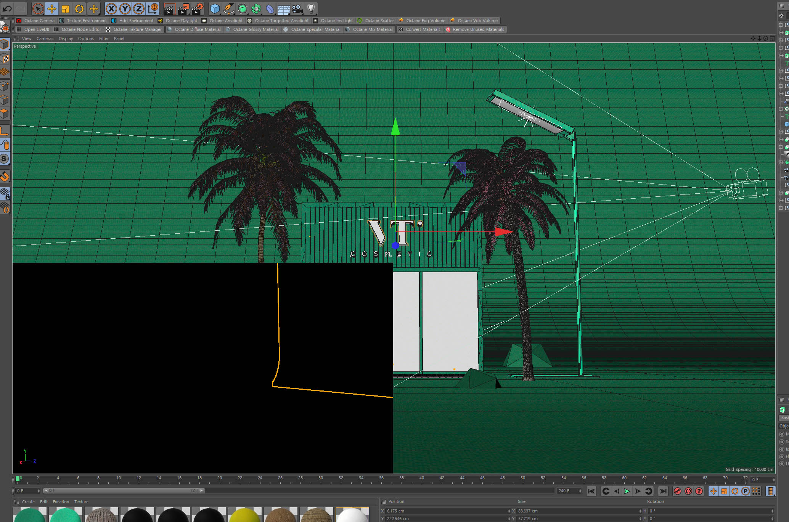Click the Subdivision Surface generator icon
The image size is (789, 522).
243,8
